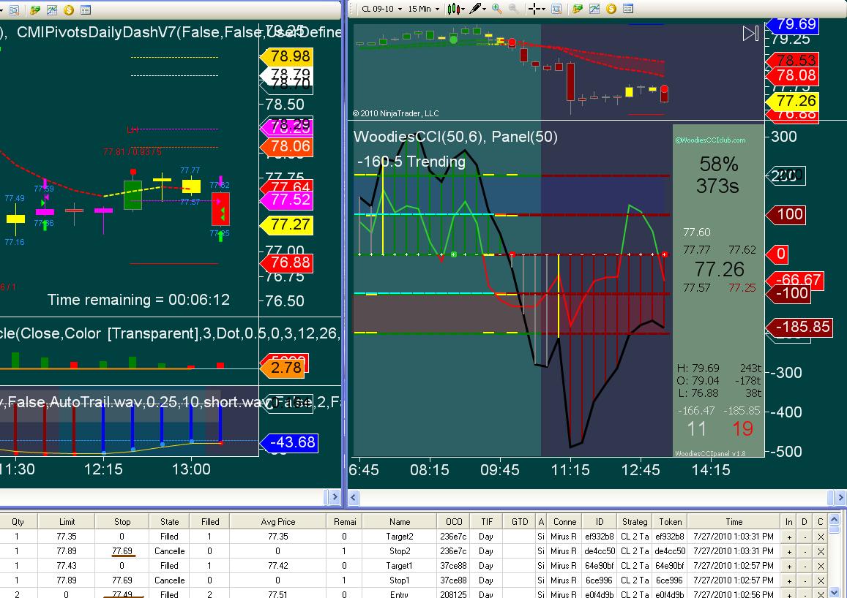
Task: Increase Stop2 order with plus button
Action: coord(789,551)
